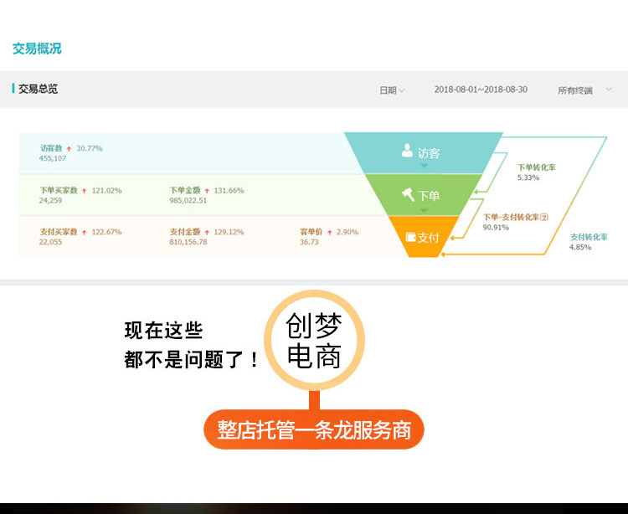Click the 都不是问题了！ slogan text
This screenshot has width=628, height=514.
tap(192, 359)
